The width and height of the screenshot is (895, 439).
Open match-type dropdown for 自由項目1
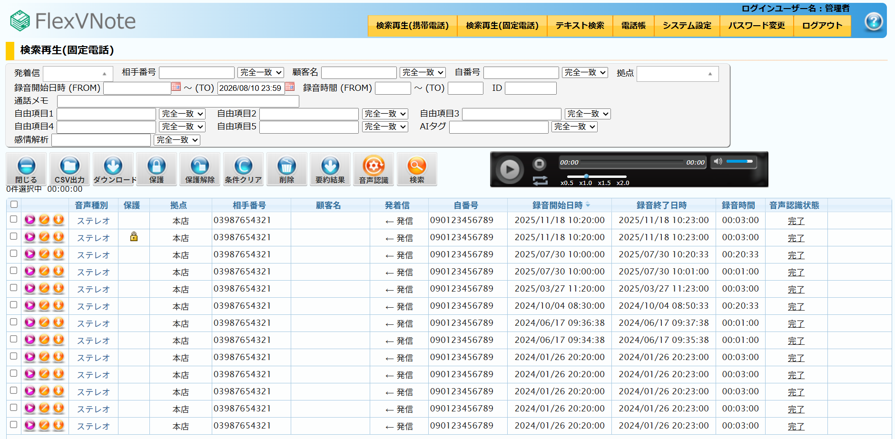click(182, 114)
